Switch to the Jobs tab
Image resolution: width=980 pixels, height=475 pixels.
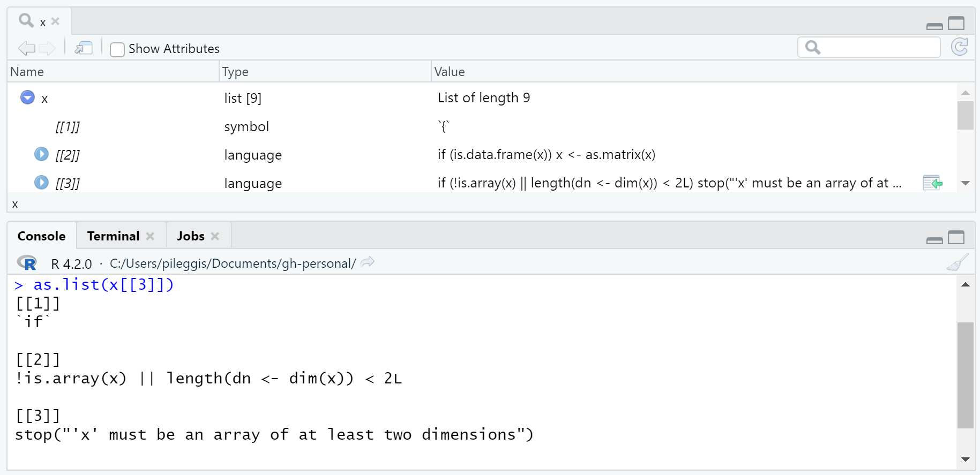pos(191,236)
